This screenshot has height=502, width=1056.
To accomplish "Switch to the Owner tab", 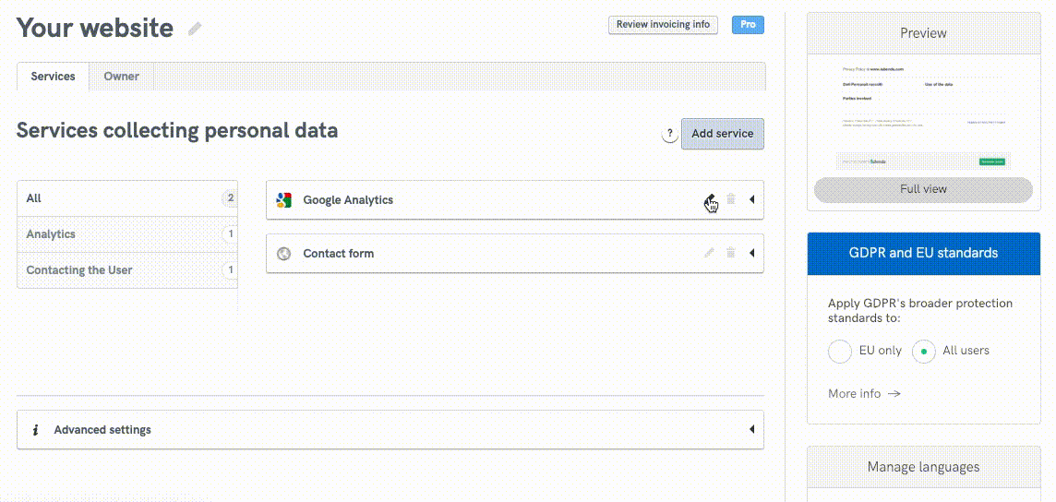I will [121, 77].
